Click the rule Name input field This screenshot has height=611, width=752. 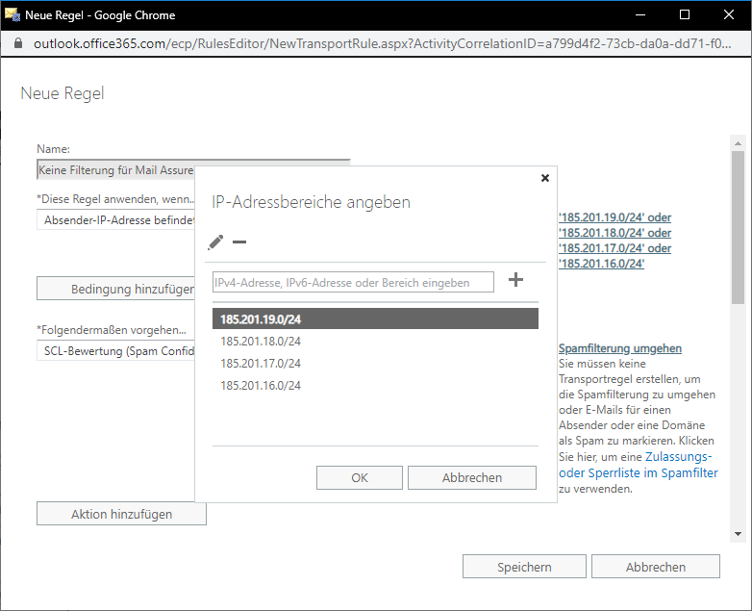[115, 170]
